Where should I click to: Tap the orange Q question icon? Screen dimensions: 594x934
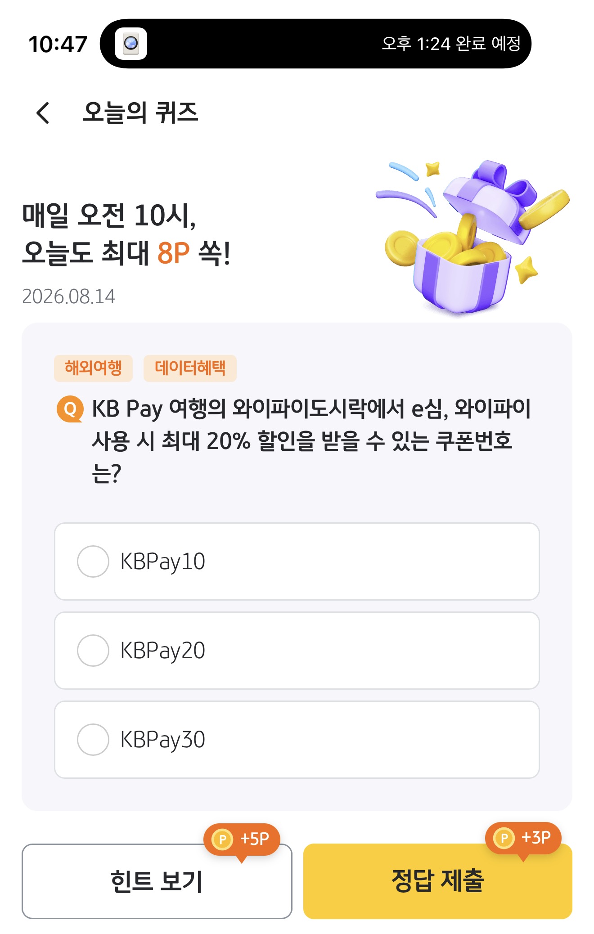[70, 409]
